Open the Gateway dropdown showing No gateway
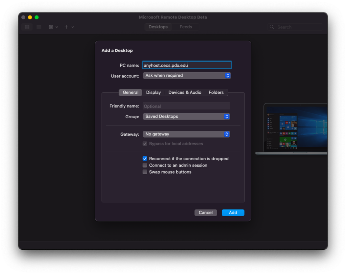Screen dimensions: 346x274 (186, 134)
